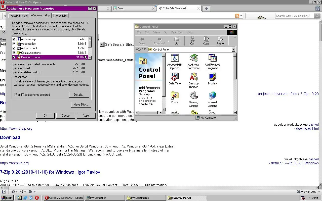Open new tab with plus button in Opera
This screenshot has width=322, height=201.
pos(206,9)
